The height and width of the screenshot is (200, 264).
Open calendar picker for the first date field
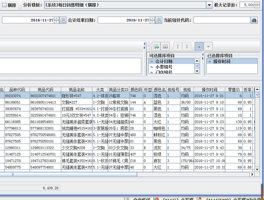63,20
